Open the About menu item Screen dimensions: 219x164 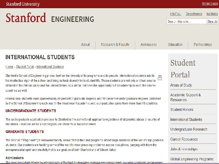tap(85, 45)
